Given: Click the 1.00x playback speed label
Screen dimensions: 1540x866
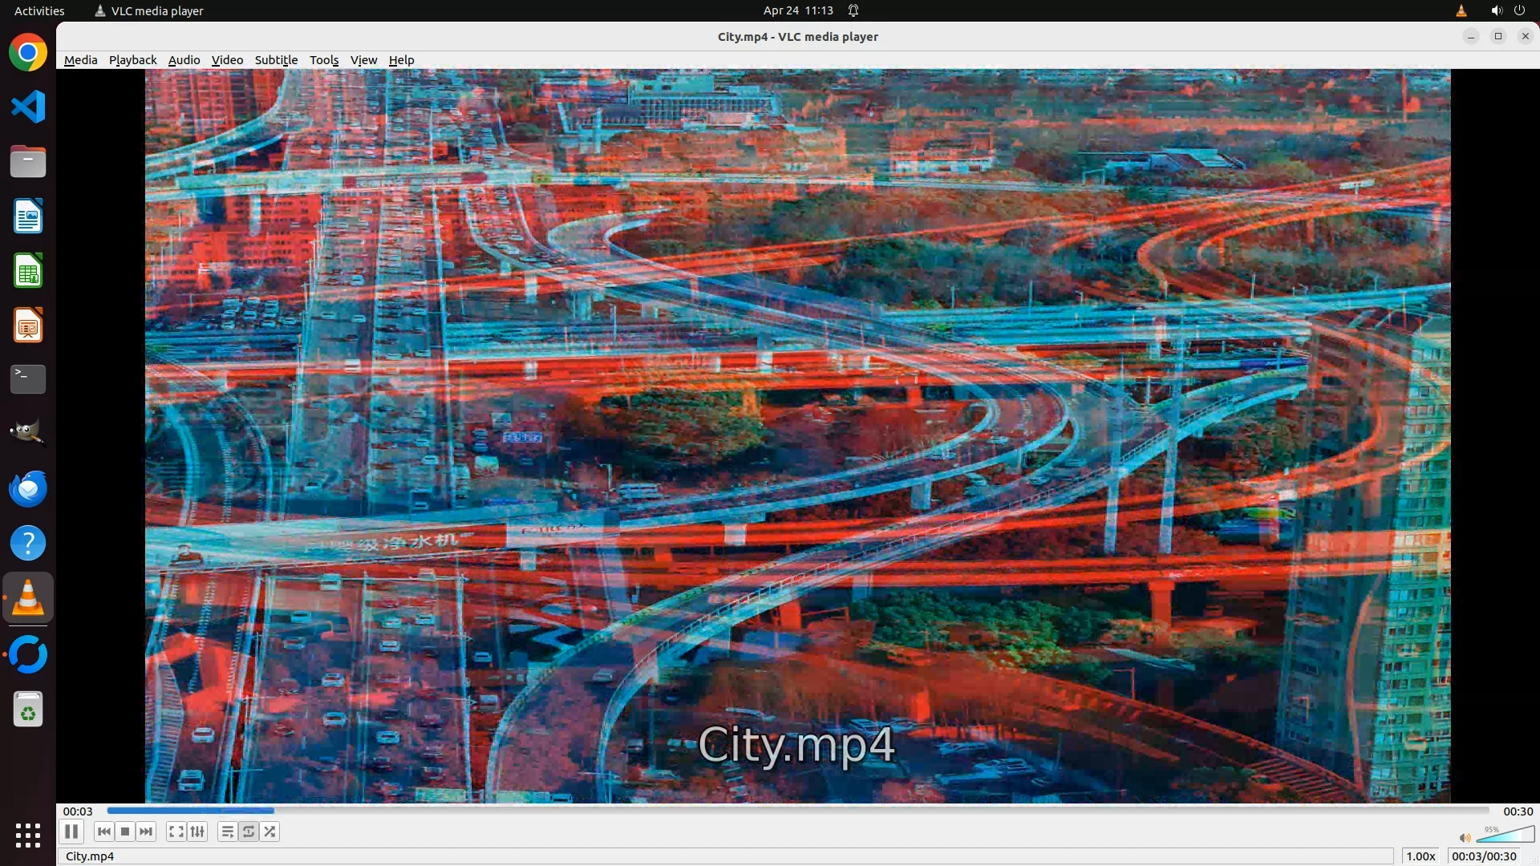Looking at the screenshot, I should pyautogui.click(x=1420, y=856).
